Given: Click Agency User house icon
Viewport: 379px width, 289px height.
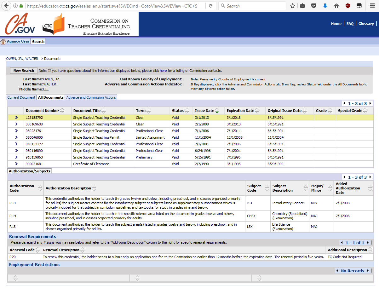Looking at the screenshot, I should point(3,42).
